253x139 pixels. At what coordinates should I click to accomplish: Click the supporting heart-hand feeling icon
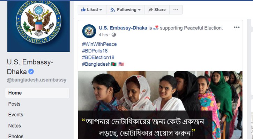point(156,28)
